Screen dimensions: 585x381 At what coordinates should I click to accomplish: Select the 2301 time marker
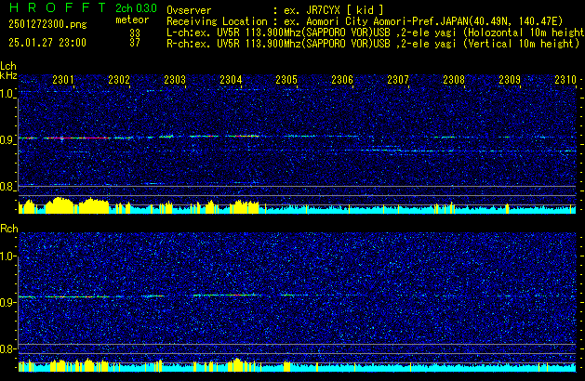point(63,79)
